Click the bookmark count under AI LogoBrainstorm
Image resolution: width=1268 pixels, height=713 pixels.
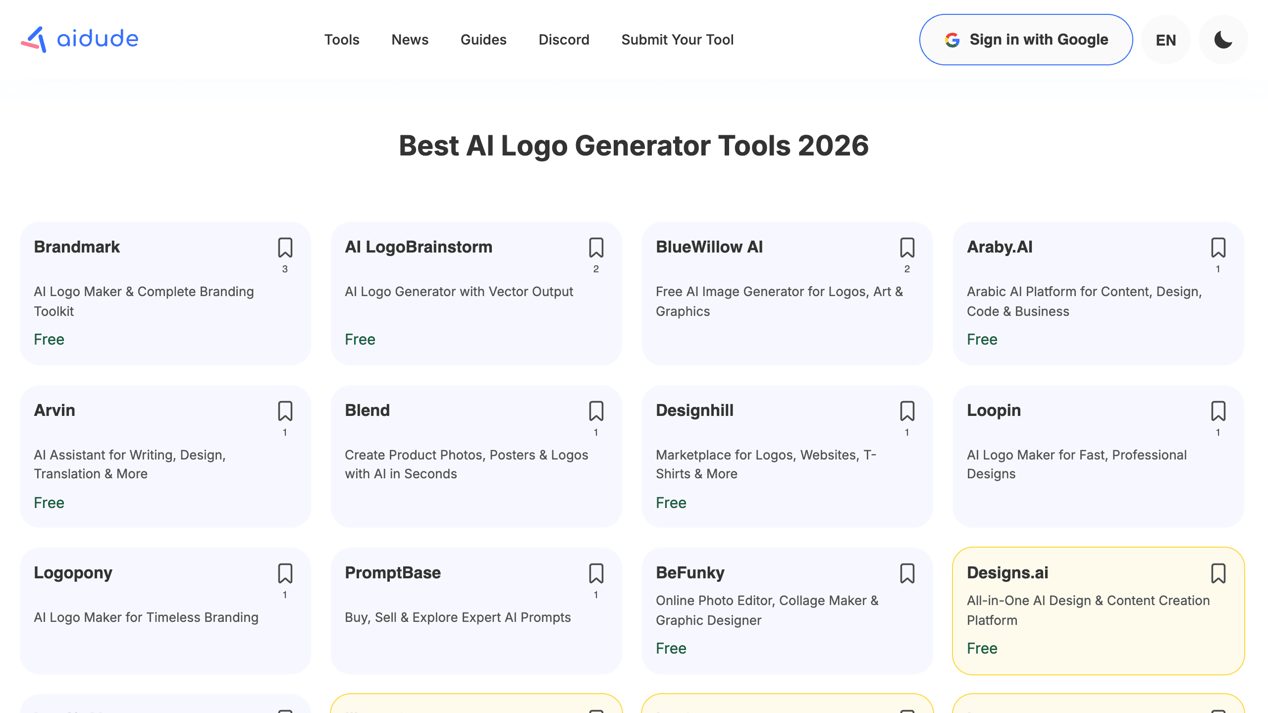(596, 269)
